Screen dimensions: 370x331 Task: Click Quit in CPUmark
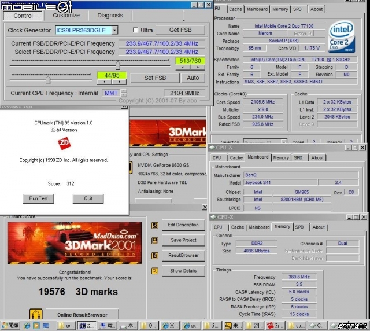pos(88,198)
